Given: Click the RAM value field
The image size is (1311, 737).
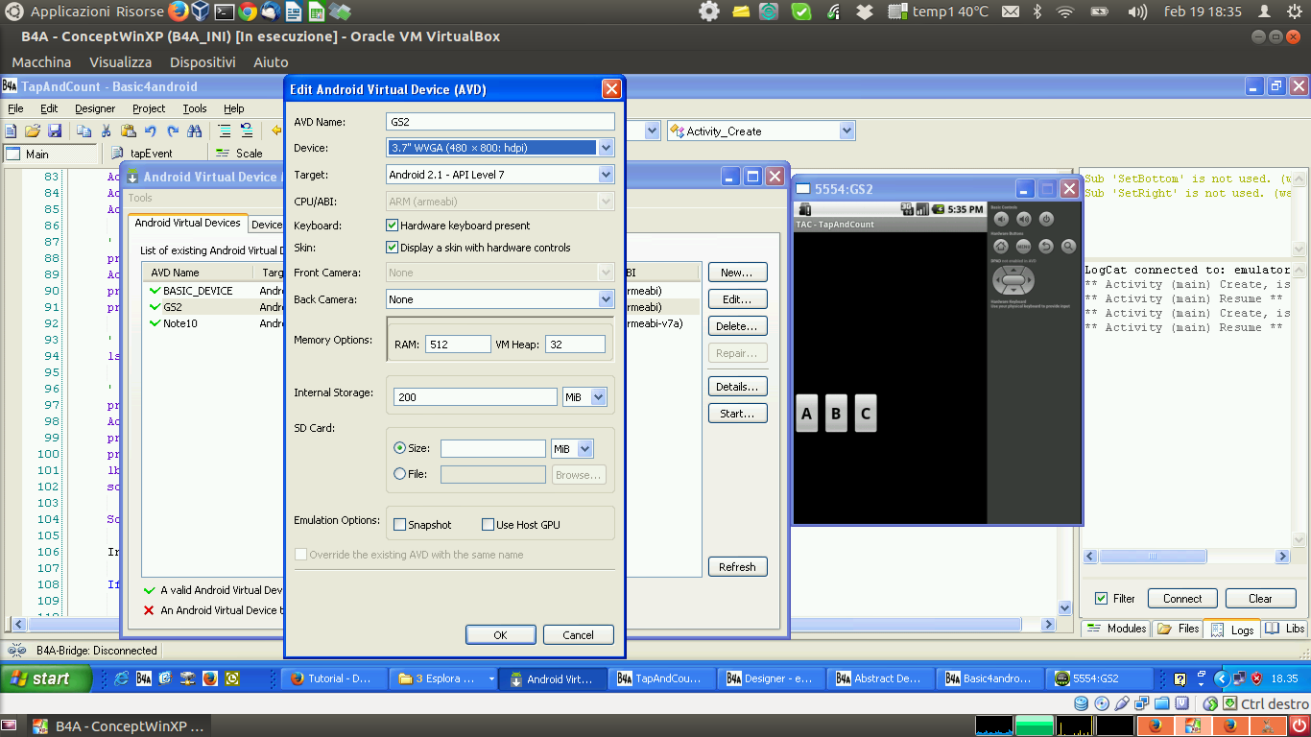Looking at the screenshot, I should 457,345.
